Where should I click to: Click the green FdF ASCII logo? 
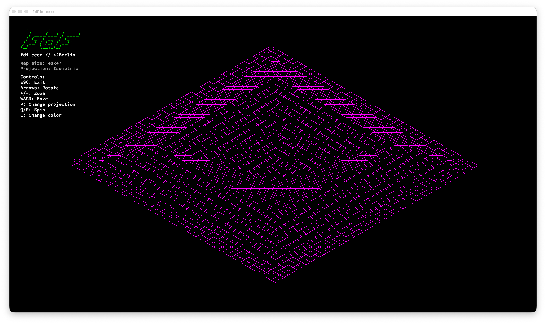(51, 40)
